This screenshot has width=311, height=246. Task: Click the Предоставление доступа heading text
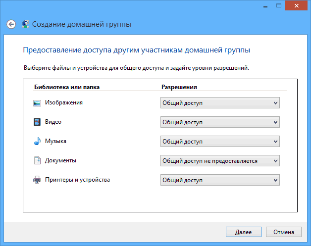137,50
